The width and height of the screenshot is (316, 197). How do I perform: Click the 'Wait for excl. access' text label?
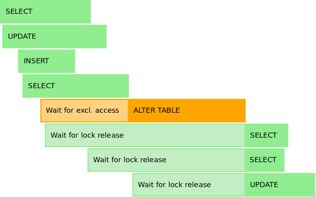click(83, 110)
